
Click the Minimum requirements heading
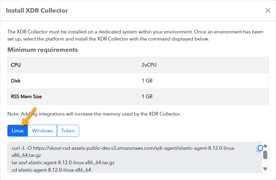(x=43, y=50)
